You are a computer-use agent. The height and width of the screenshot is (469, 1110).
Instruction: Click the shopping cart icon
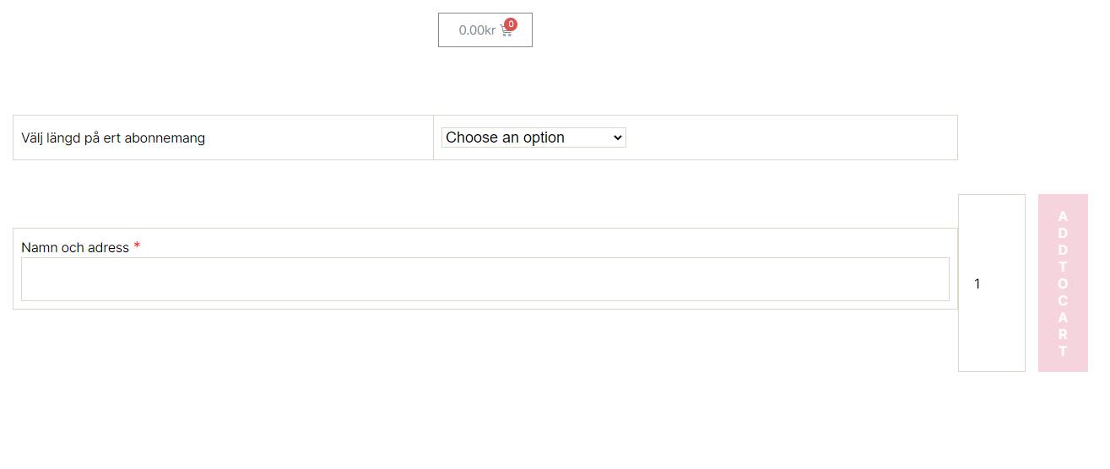(x=506, y=31)
